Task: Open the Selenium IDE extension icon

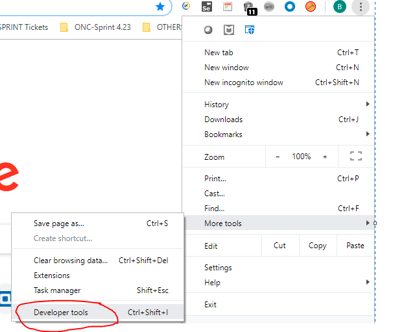Action: 207,6
